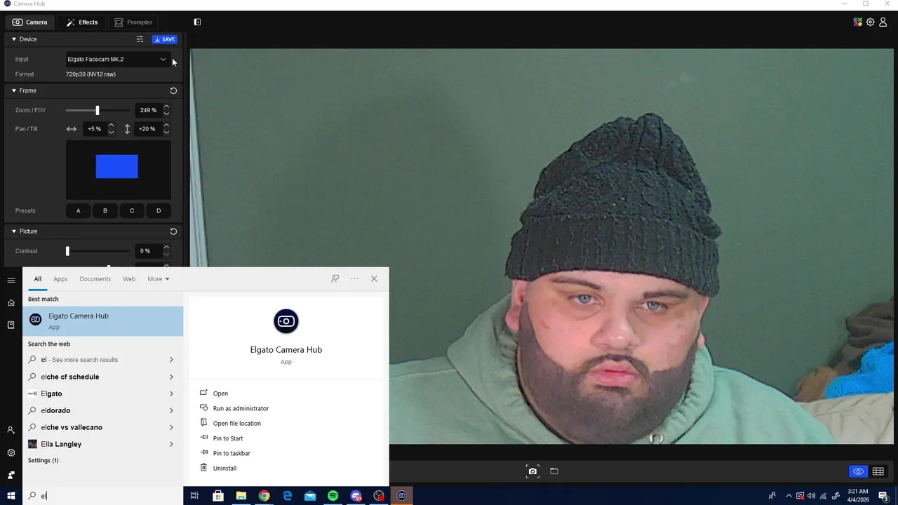898x505 pixels.
Task: Collapse the Device section
Action: click(x=14, y=39)
